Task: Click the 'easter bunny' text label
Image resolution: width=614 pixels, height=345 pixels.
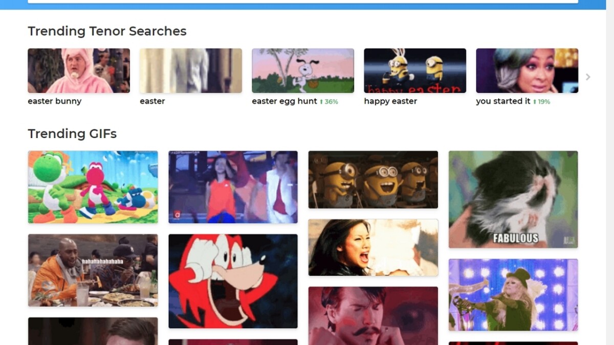Action: 54,101
